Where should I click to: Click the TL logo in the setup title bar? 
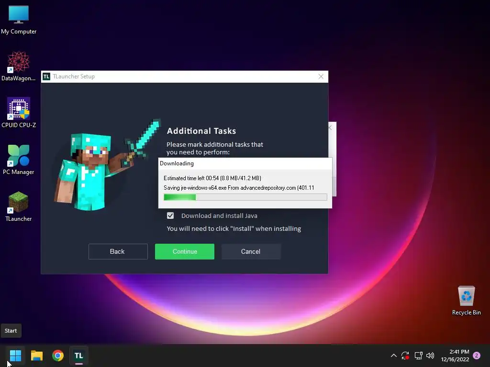coord(46,76)
